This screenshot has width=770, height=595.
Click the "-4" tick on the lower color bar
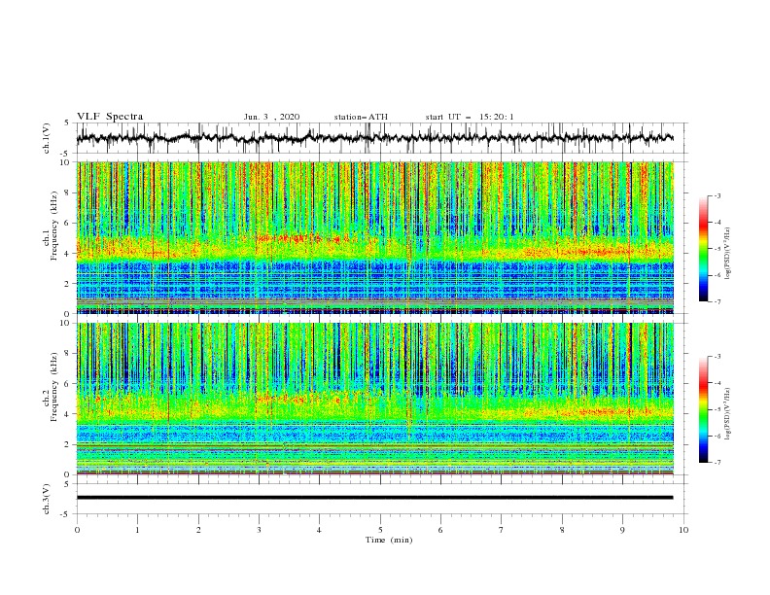tap(717, 383)
